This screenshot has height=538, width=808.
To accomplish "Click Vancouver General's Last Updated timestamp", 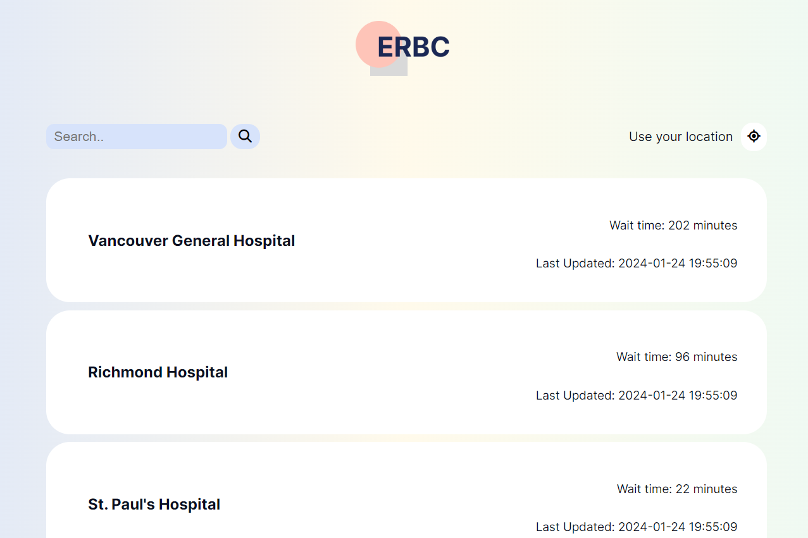I will point(637,263).
